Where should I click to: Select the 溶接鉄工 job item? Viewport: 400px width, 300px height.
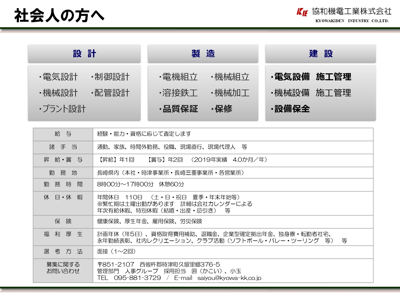[179, 93]
